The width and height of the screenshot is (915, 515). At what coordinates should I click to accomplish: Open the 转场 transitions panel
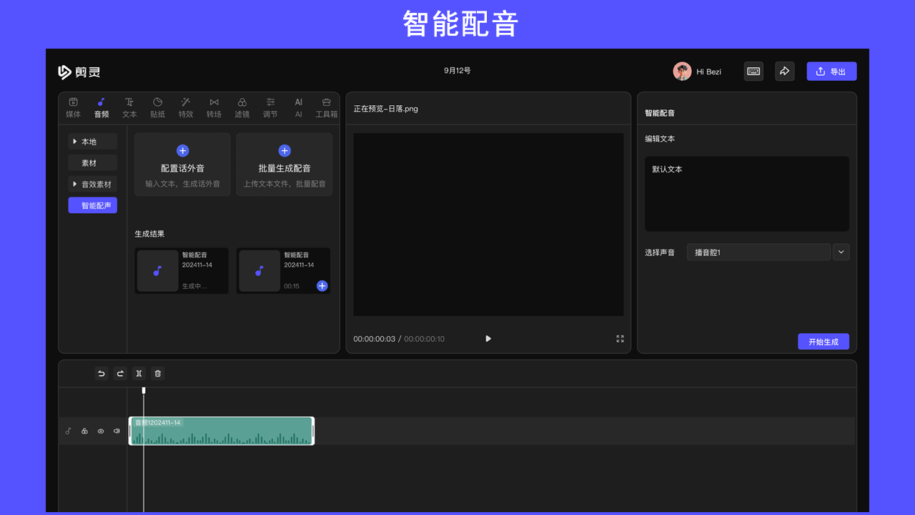click(x=214, y=107)
